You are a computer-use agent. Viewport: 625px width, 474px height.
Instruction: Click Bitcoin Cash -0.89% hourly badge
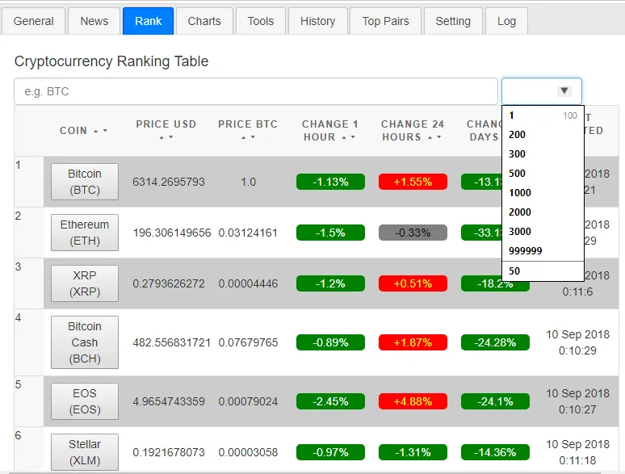pos(330,342)
